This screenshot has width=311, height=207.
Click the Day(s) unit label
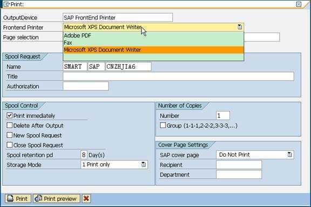[97, 155]
